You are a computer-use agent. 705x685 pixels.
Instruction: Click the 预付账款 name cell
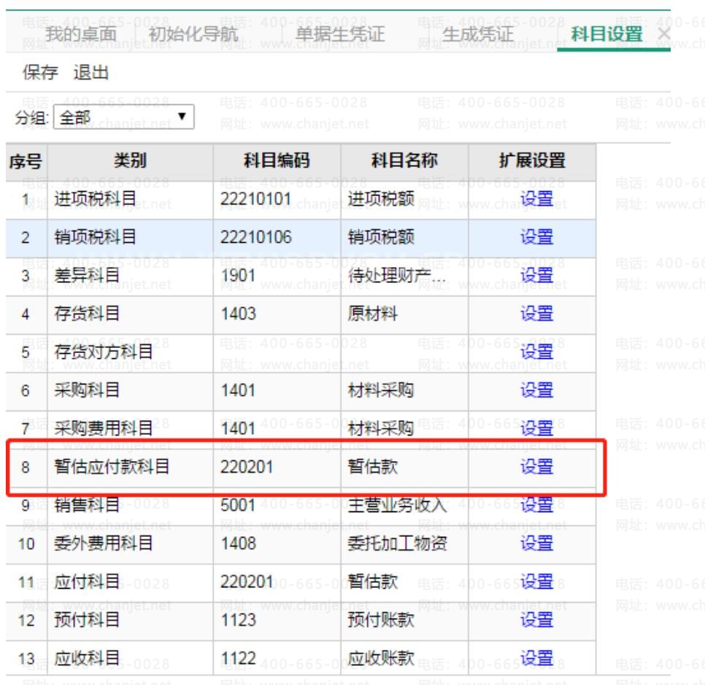pos(404,622)
